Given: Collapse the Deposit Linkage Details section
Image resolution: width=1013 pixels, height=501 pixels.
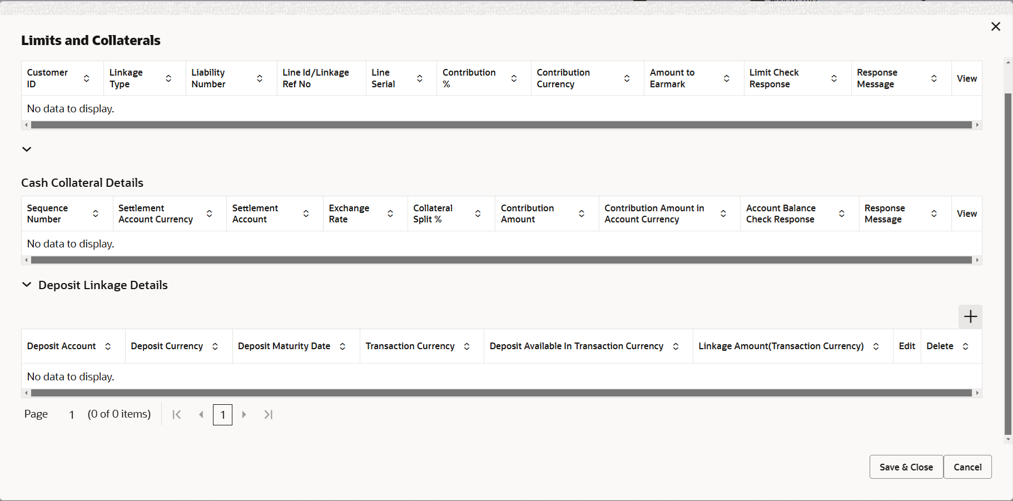Looking at the screenshot, I should [26, 284].
